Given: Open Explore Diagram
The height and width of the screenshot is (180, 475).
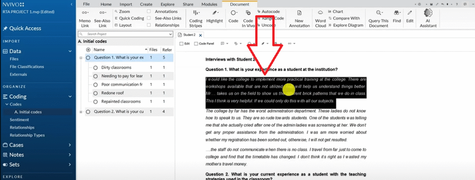Looking at the screenshot, I should tap(346, 25).
